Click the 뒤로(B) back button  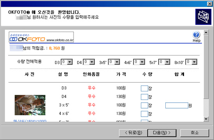coord(133,133)
